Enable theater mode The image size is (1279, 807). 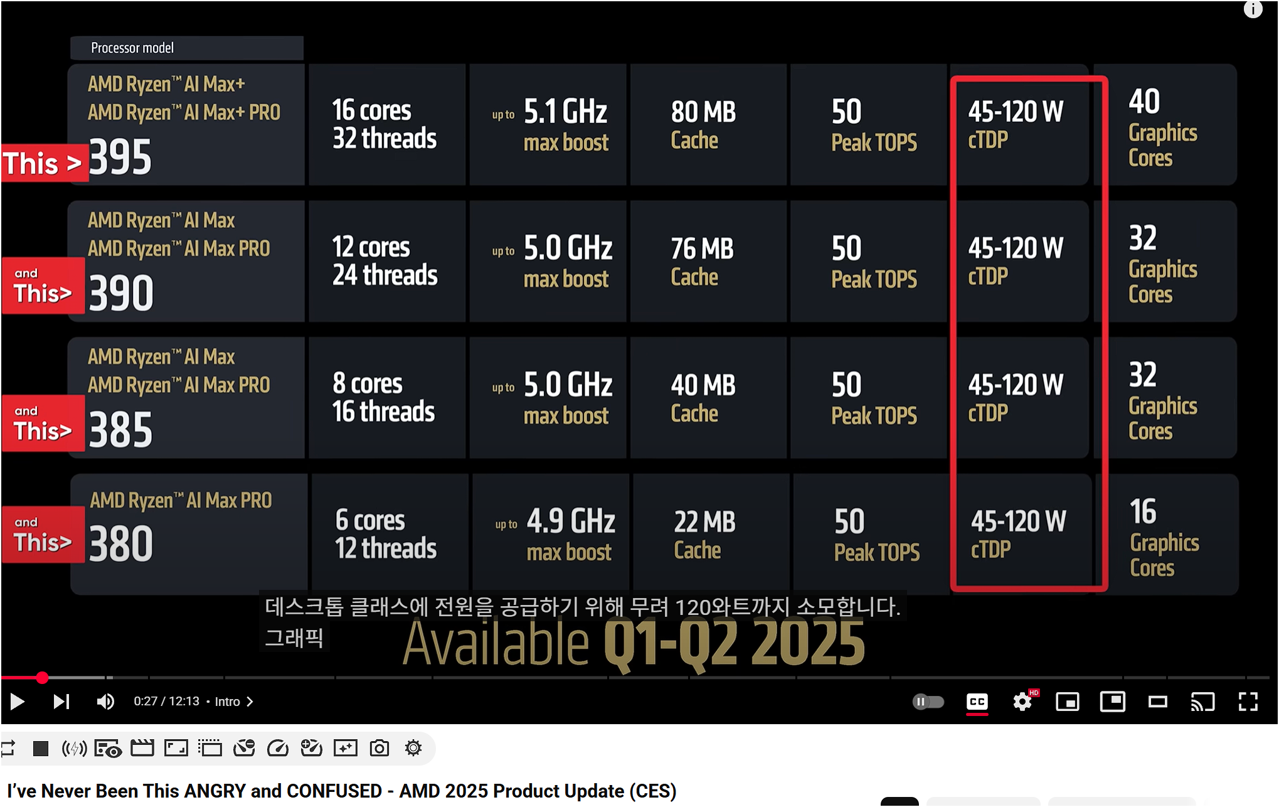point(1158,702)
